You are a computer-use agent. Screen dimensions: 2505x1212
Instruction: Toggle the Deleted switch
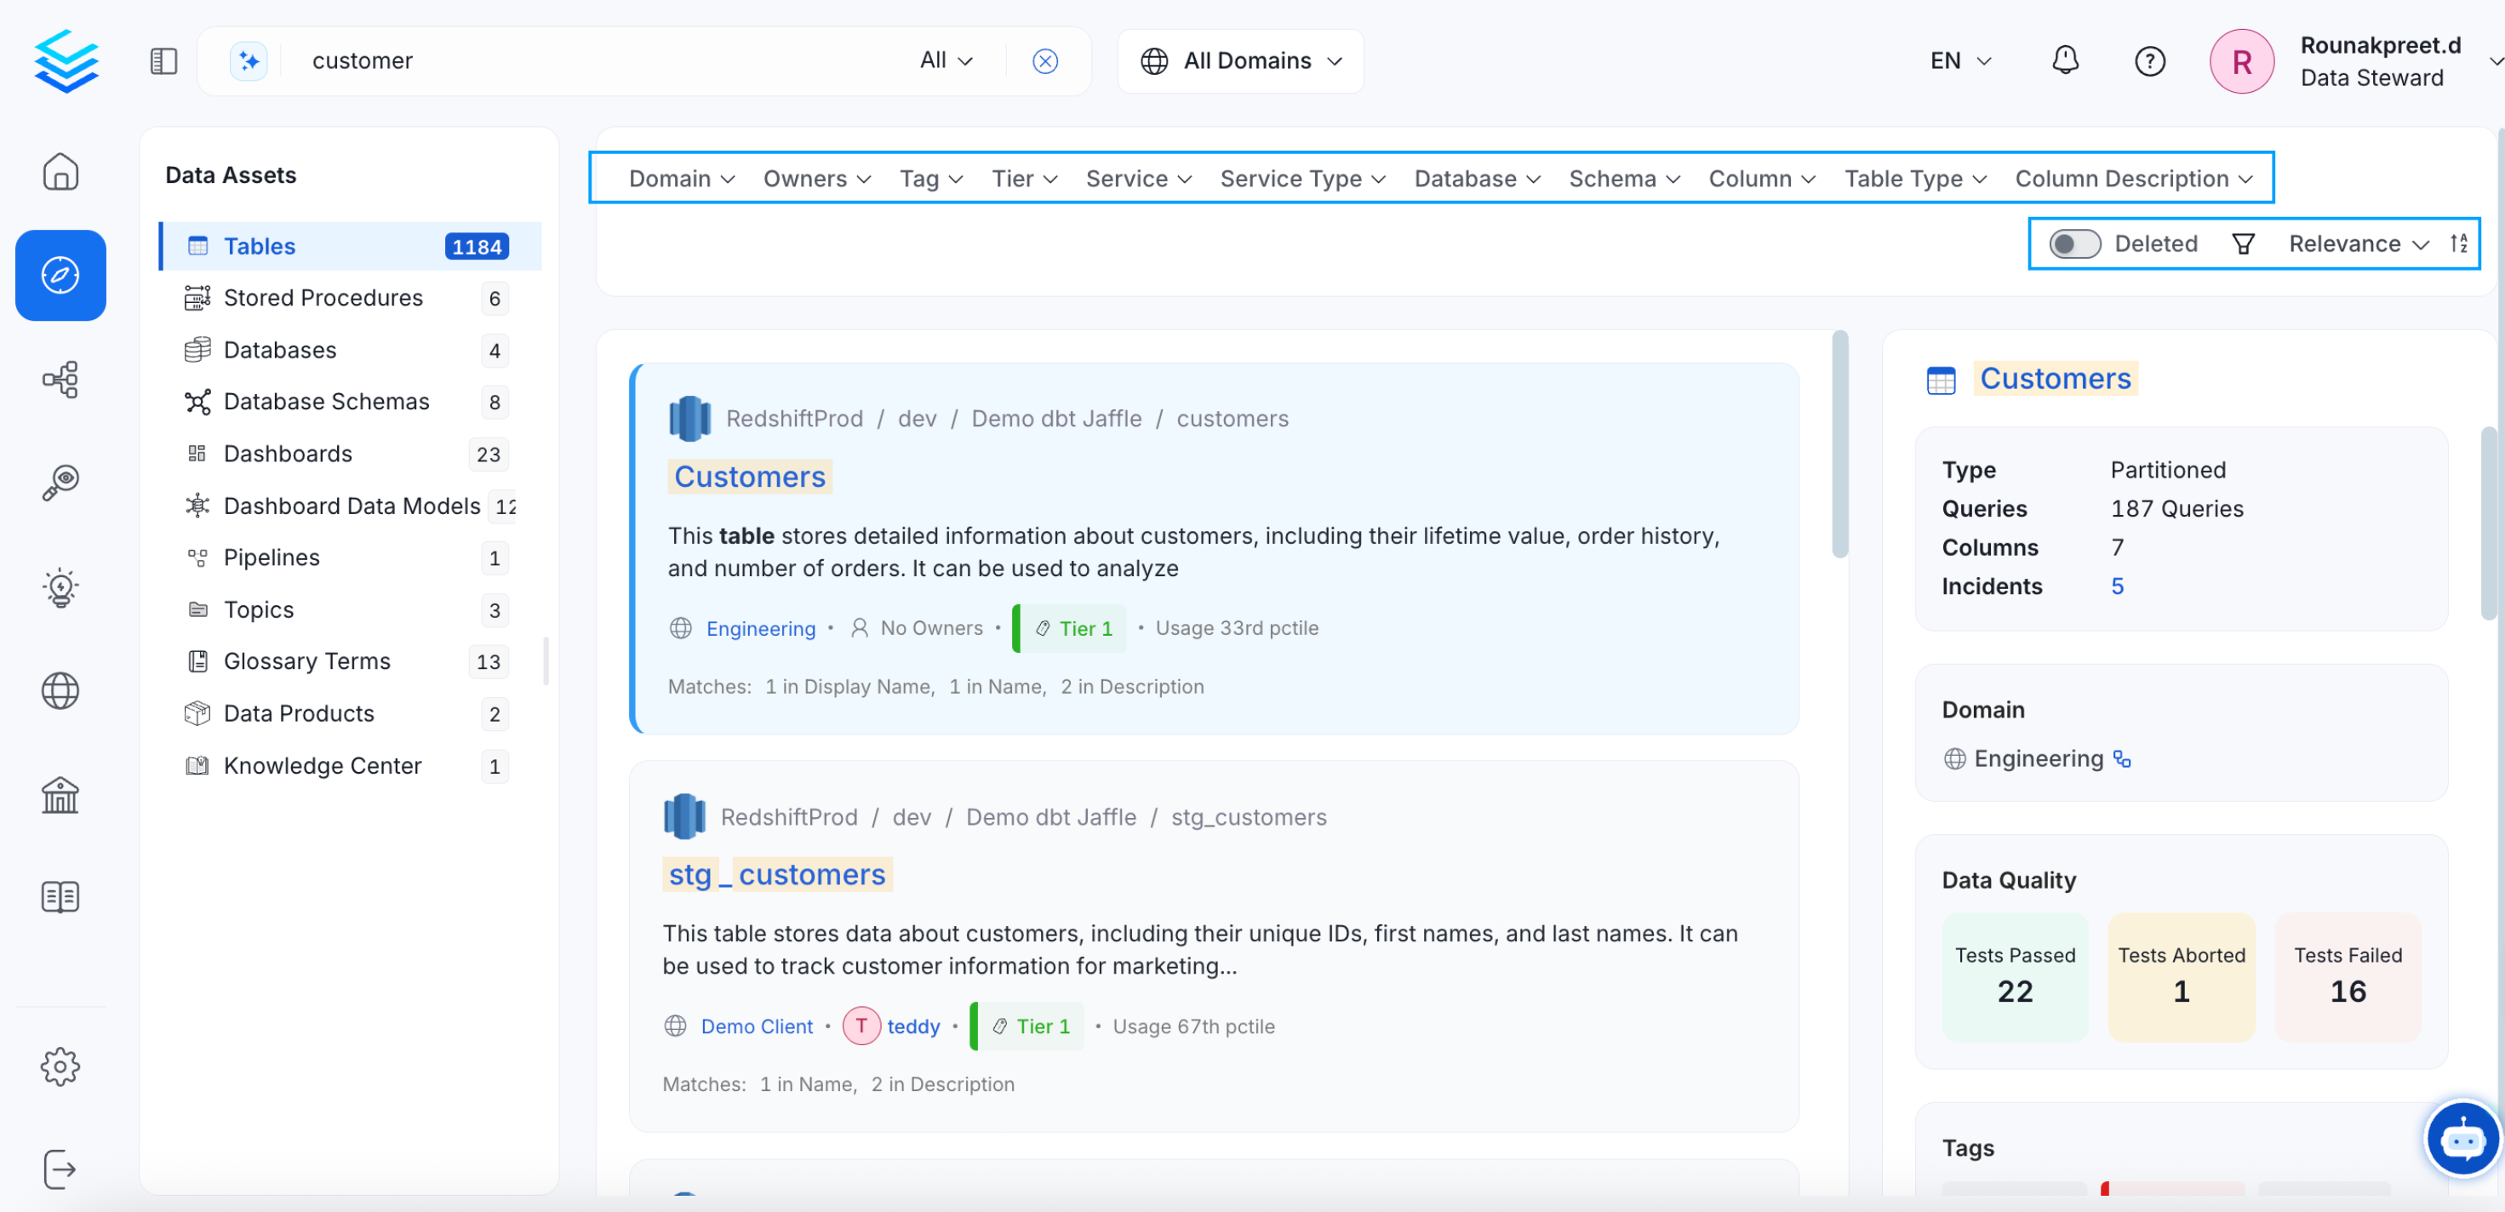coord(2074,243)
